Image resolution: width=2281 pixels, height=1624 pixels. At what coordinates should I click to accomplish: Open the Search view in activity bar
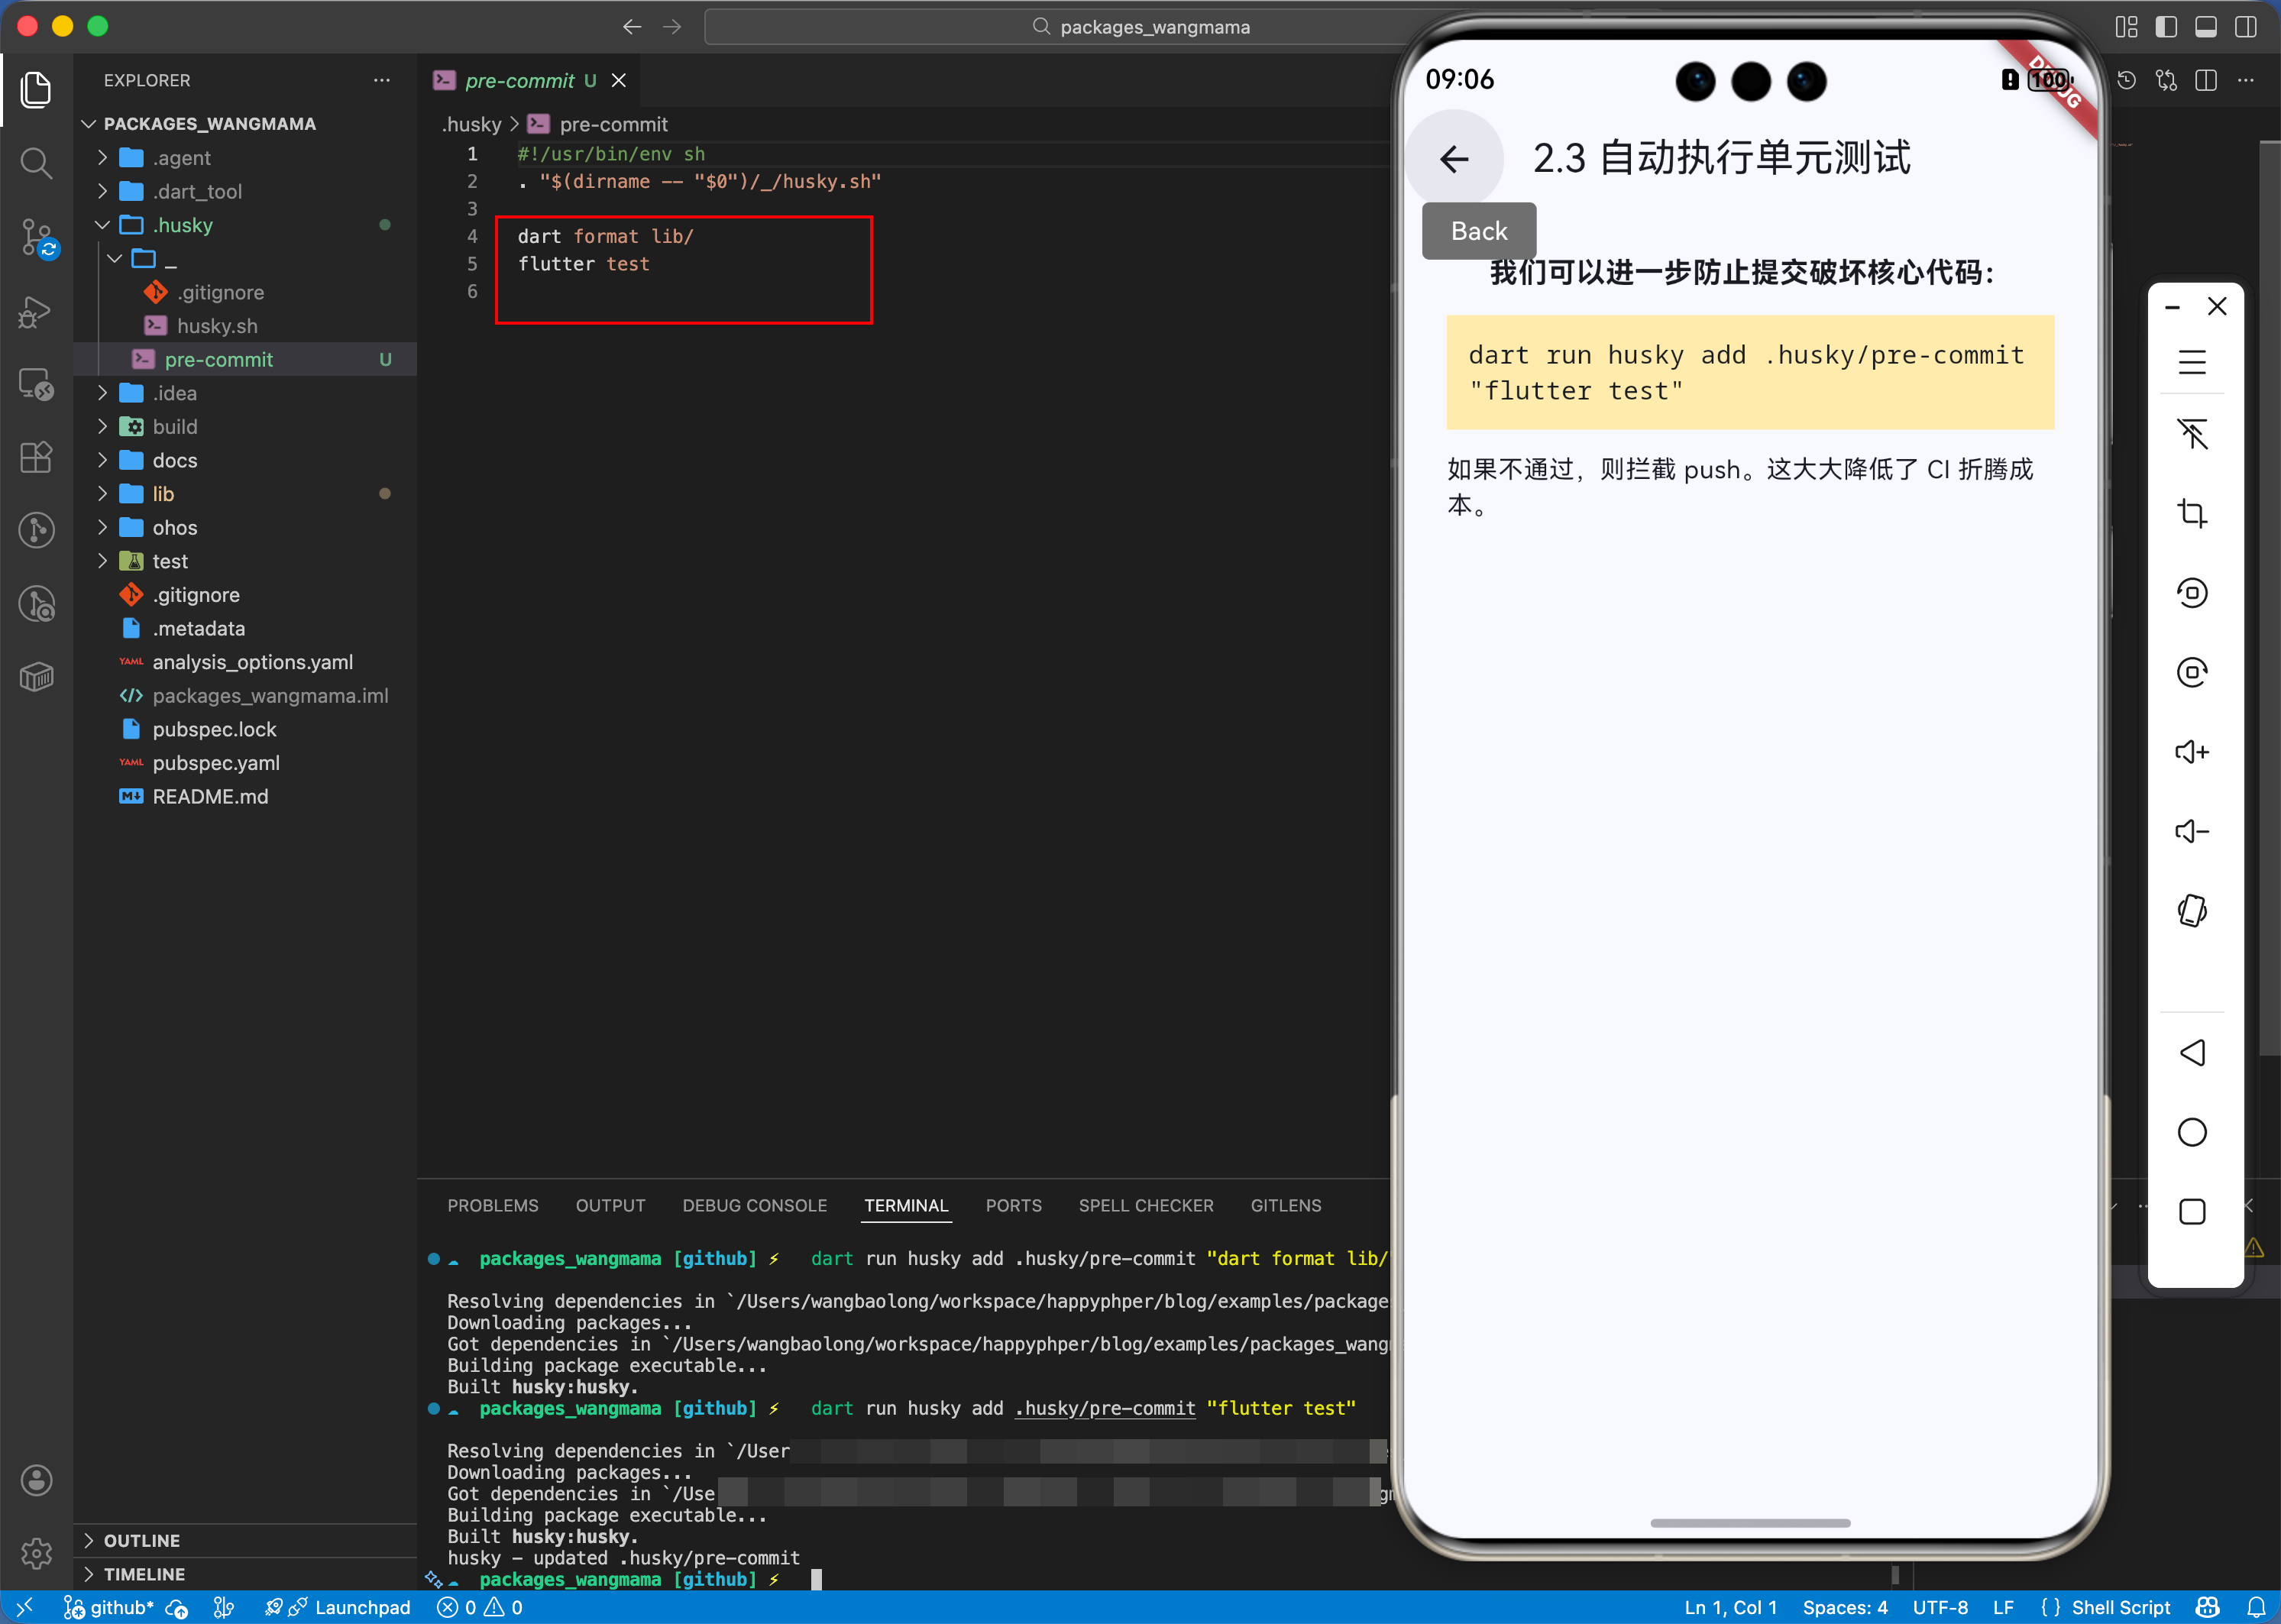pyautogui.click(x=36, y=163)
